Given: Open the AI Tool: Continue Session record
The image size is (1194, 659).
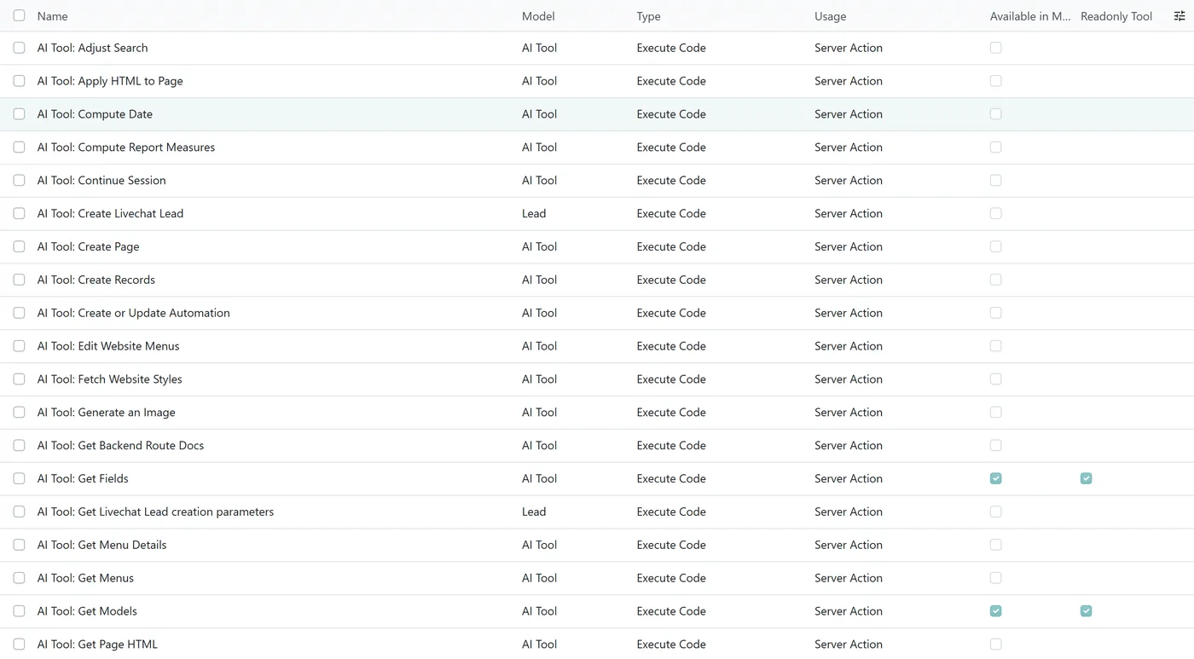Looking at the screenshot, I should pyautogui.click(x=101, y=181).
